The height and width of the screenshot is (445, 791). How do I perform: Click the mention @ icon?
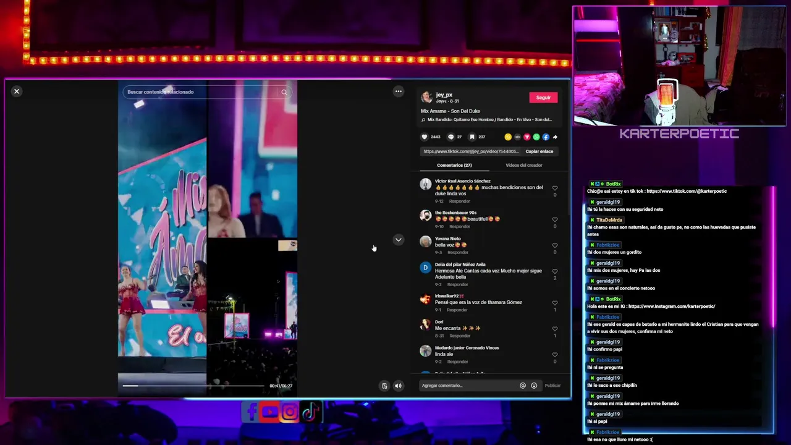523,386
